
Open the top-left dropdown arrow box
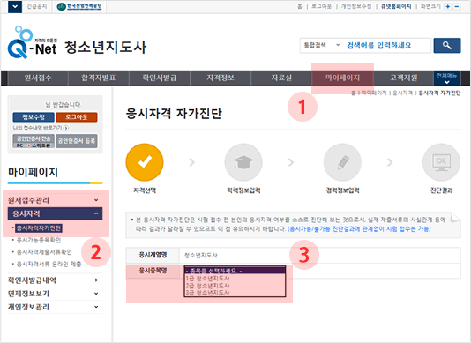click(15, 6)
